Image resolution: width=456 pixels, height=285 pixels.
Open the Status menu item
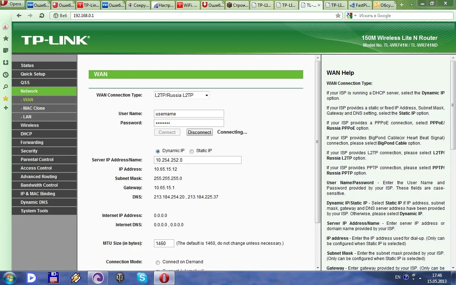tap(44, 66)
